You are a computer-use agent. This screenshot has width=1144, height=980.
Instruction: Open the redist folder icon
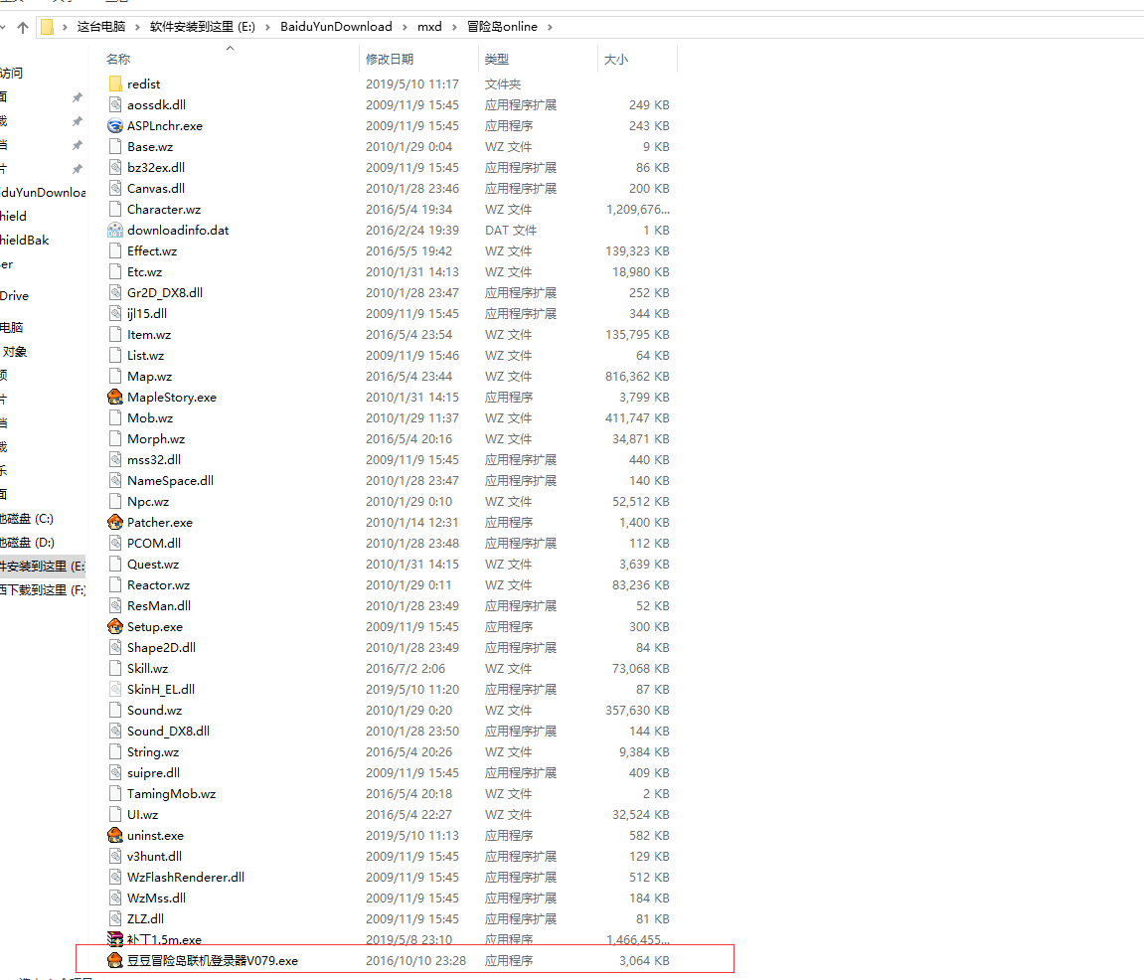pyautogui.click(x=114, y=83)
